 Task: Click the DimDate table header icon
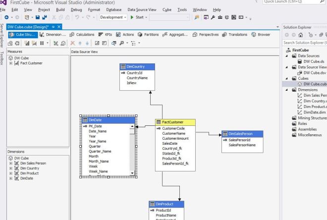coord(85,120)
